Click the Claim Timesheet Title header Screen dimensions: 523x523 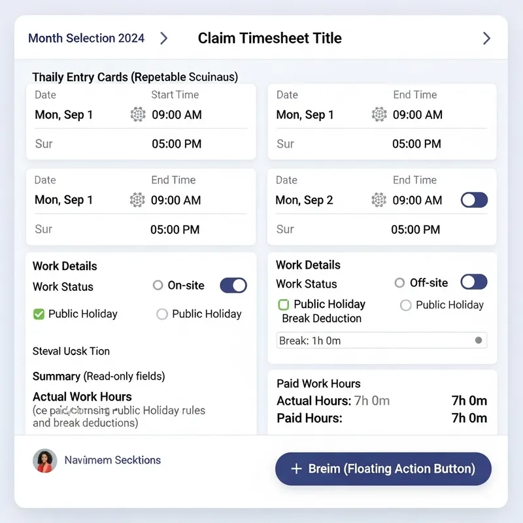pyautogui.click(x=269, y=39)
